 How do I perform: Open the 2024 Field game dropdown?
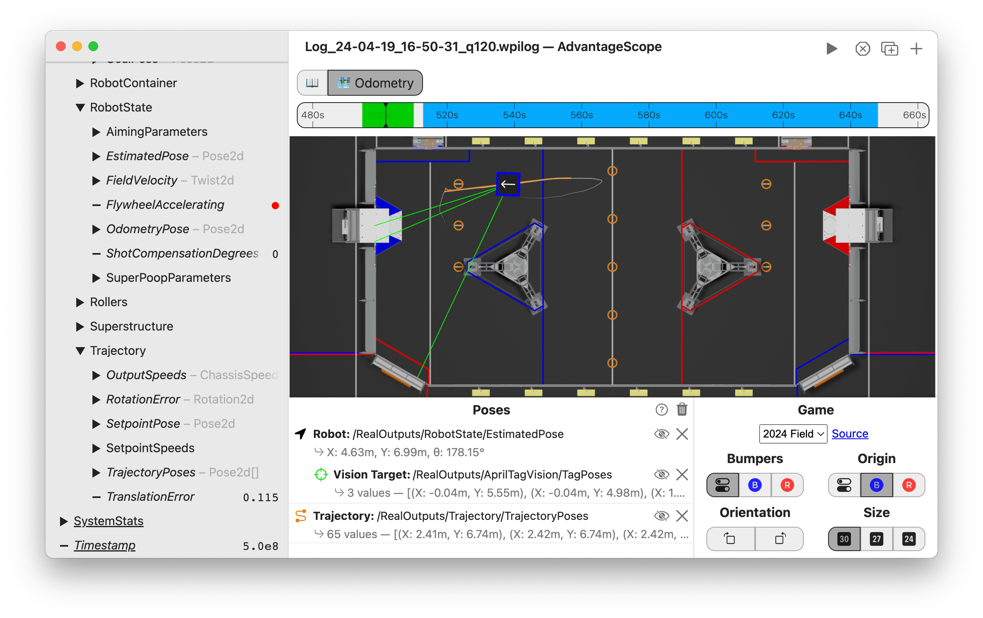793,434
